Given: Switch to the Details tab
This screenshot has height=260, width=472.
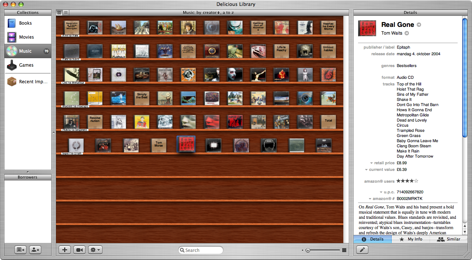Looking at the screenshot, I should pos(372,239).
